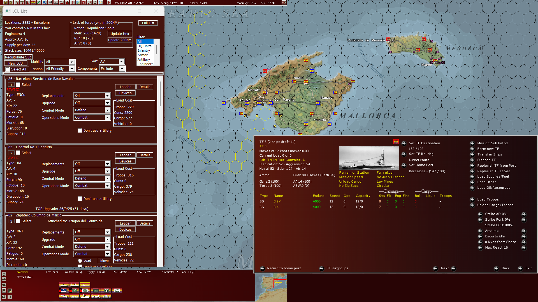Open Combat Mode dropdown for Libertad Centuria
The width and height of the screenshot is (538, 302).
tap(107, 178)
